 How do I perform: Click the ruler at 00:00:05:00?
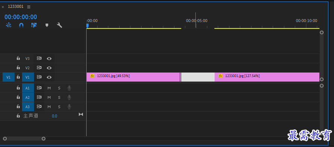(197, 21)
